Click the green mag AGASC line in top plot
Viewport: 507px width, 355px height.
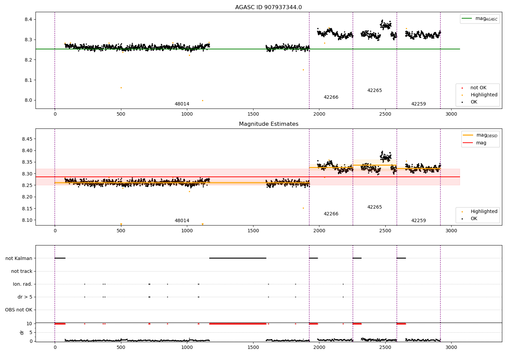tap(248, 49)
